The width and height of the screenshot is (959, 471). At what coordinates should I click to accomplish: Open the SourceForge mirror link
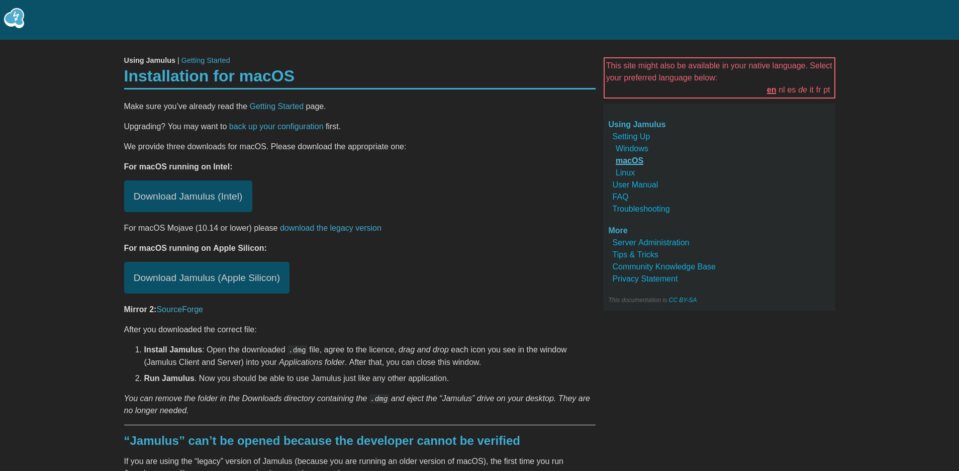179,310
